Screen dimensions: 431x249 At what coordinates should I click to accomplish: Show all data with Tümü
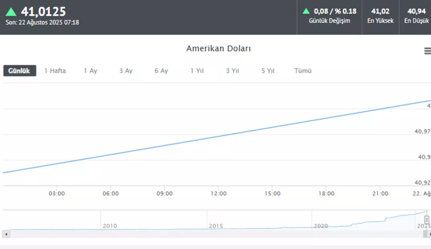303,71
